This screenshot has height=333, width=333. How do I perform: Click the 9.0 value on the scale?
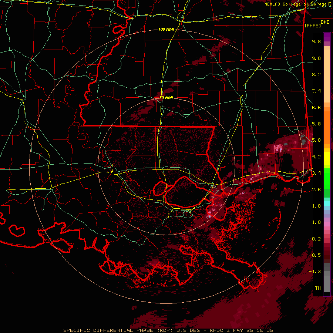click(316, 58)
